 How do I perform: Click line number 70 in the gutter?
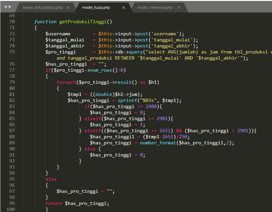[x=11, y=22]
